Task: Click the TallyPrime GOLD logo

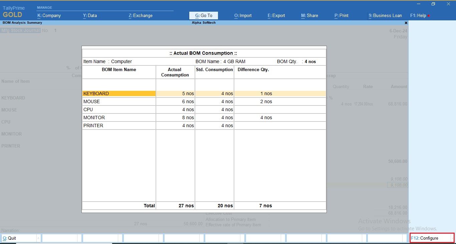Action: (14, 12)
